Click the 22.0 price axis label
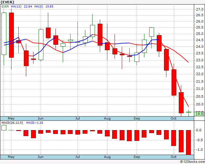This screenshot has width=205, height=164. click(200, 74)
